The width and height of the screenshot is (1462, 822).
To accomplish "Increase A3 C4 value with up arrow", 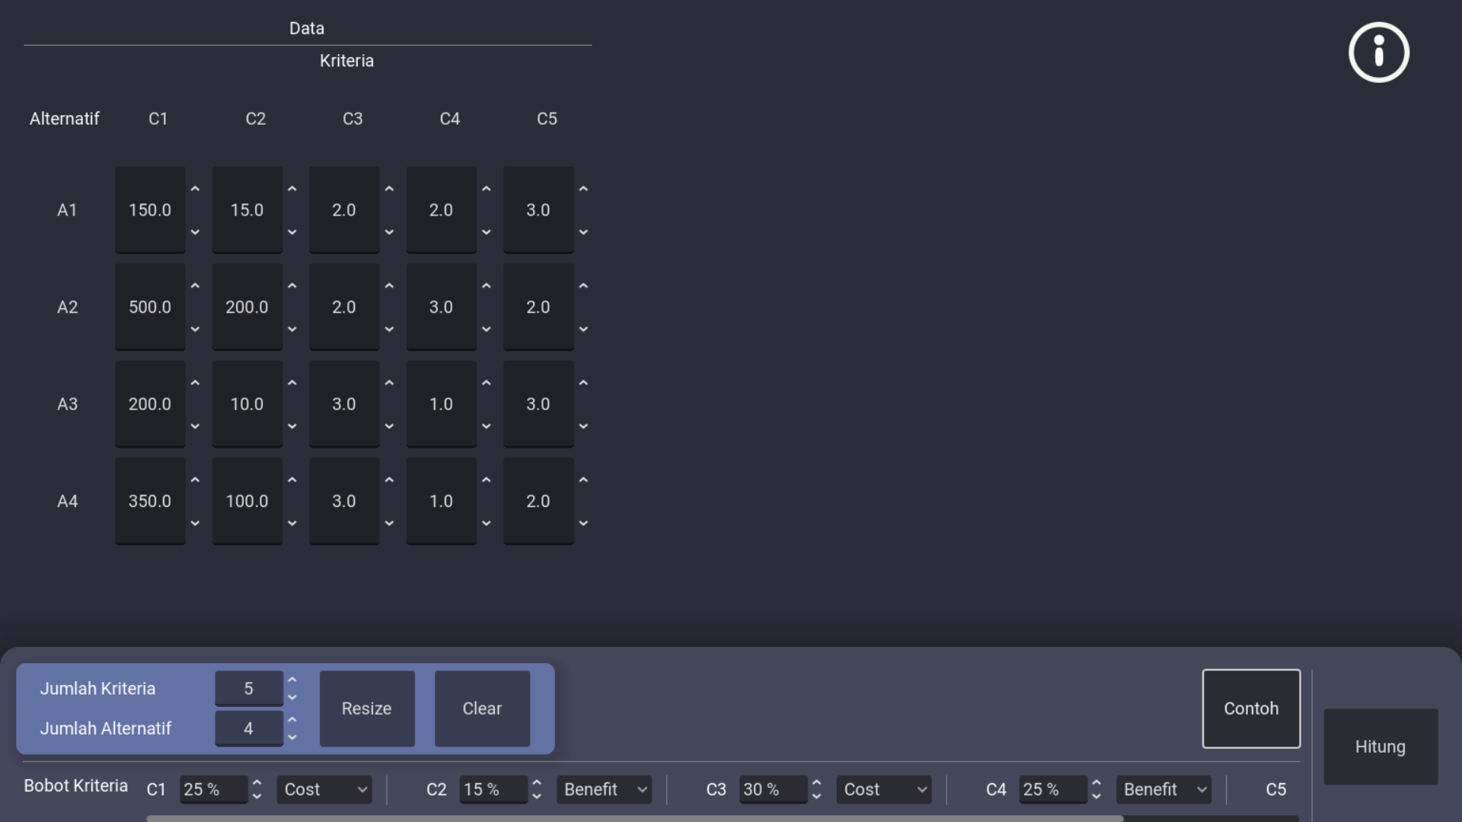I will pos(487,383).
